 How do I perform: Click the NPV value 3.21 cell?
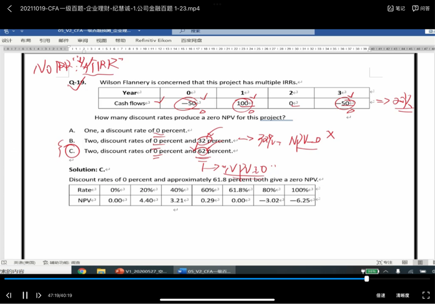[x=177, y=200]
